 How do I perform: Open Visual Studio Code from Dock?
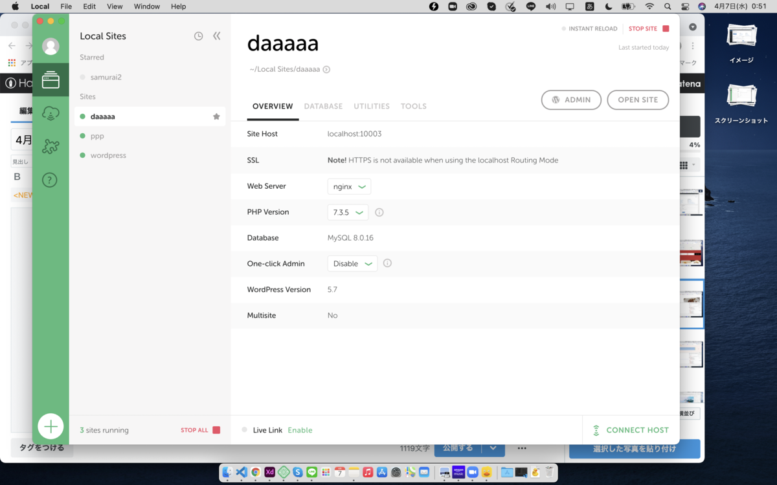click(x=242, y=473)
